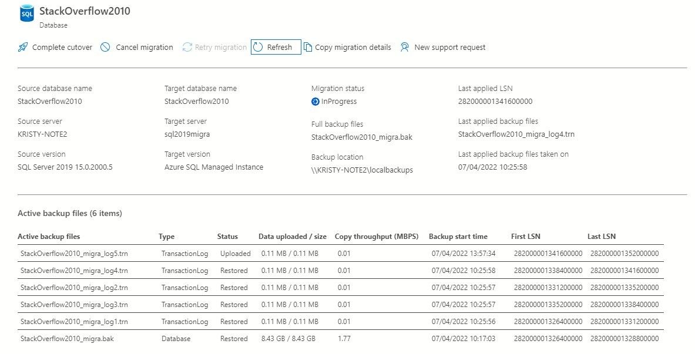This screenshot has width=695, height=354.
Task: Start the Complete cutover action
Action: tap(55, 47)
